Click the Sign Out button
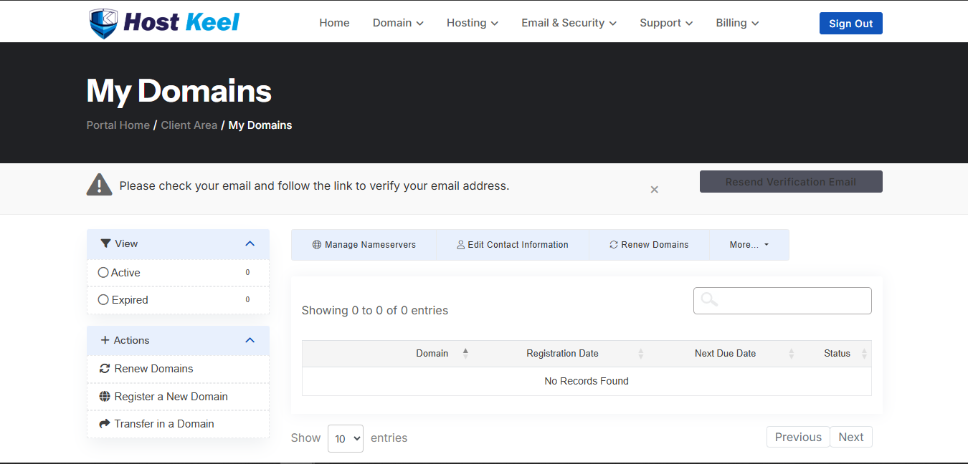 [851, 24]
